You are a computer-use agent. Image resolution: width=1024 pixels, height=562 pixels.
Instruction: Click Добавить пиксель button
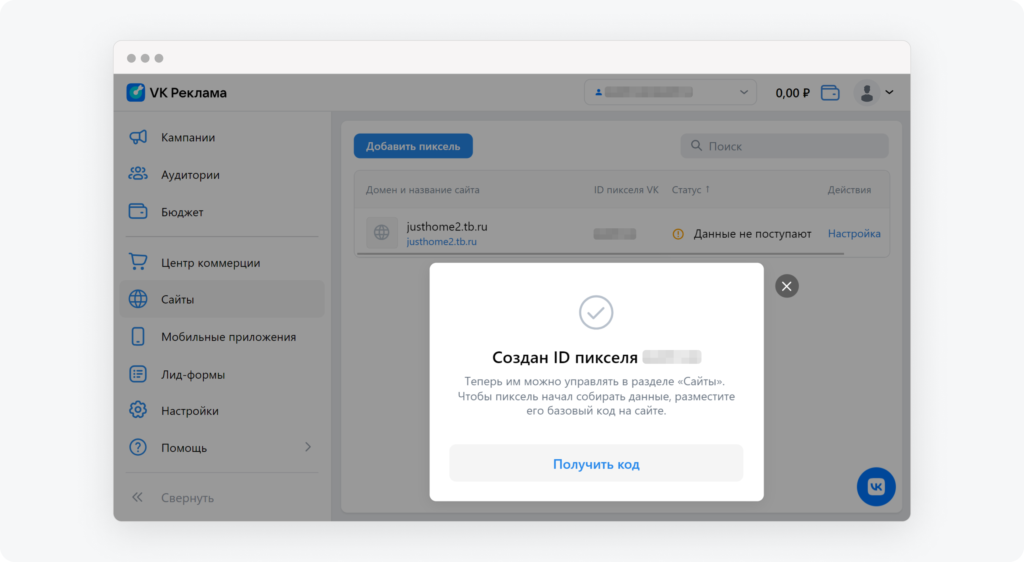(413, 146)
